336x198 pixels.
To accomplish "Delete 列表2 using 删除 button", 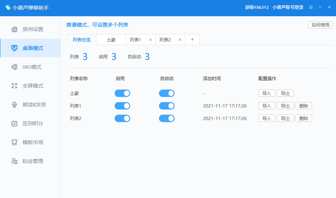I will click(303, 119).
